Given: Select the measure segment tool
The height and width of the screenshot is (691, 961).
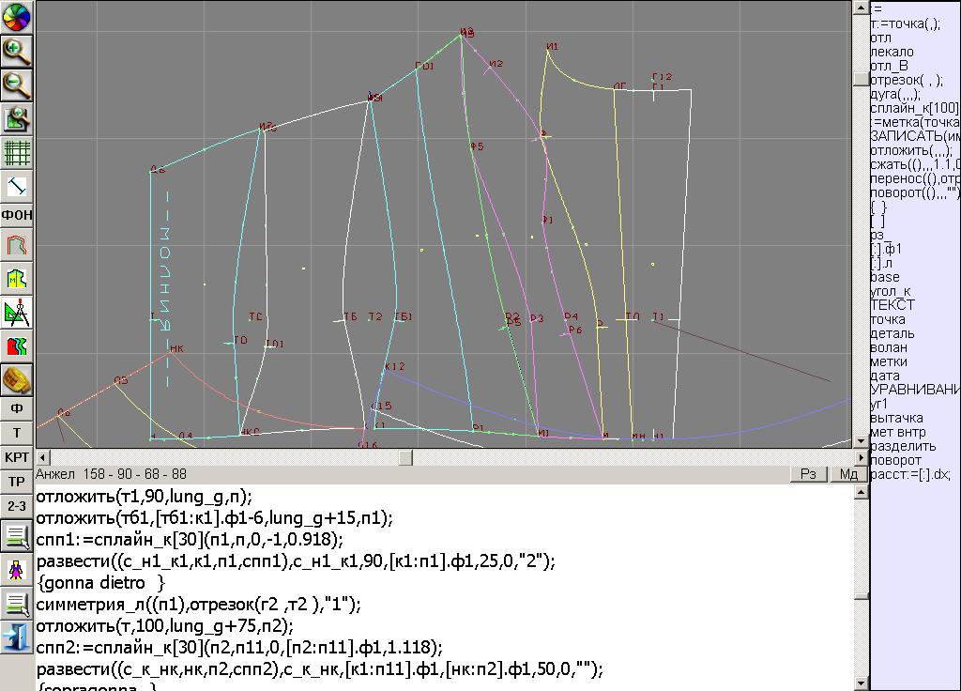Looking at the screenshot, I should click(x=17, y=185).
